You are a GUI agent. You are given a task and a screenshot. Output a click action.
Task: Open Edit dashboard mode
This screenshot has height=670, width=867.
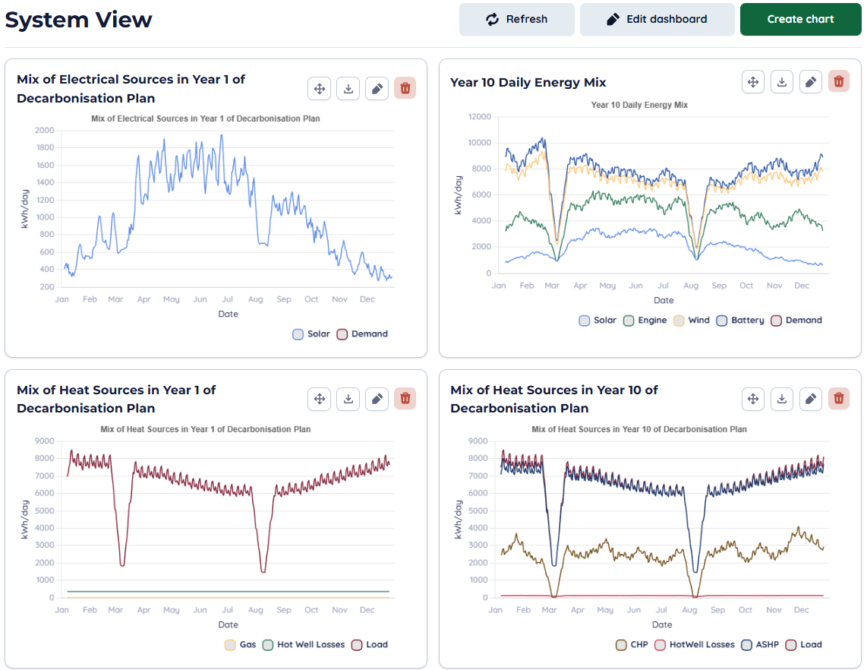click(657, 20)
